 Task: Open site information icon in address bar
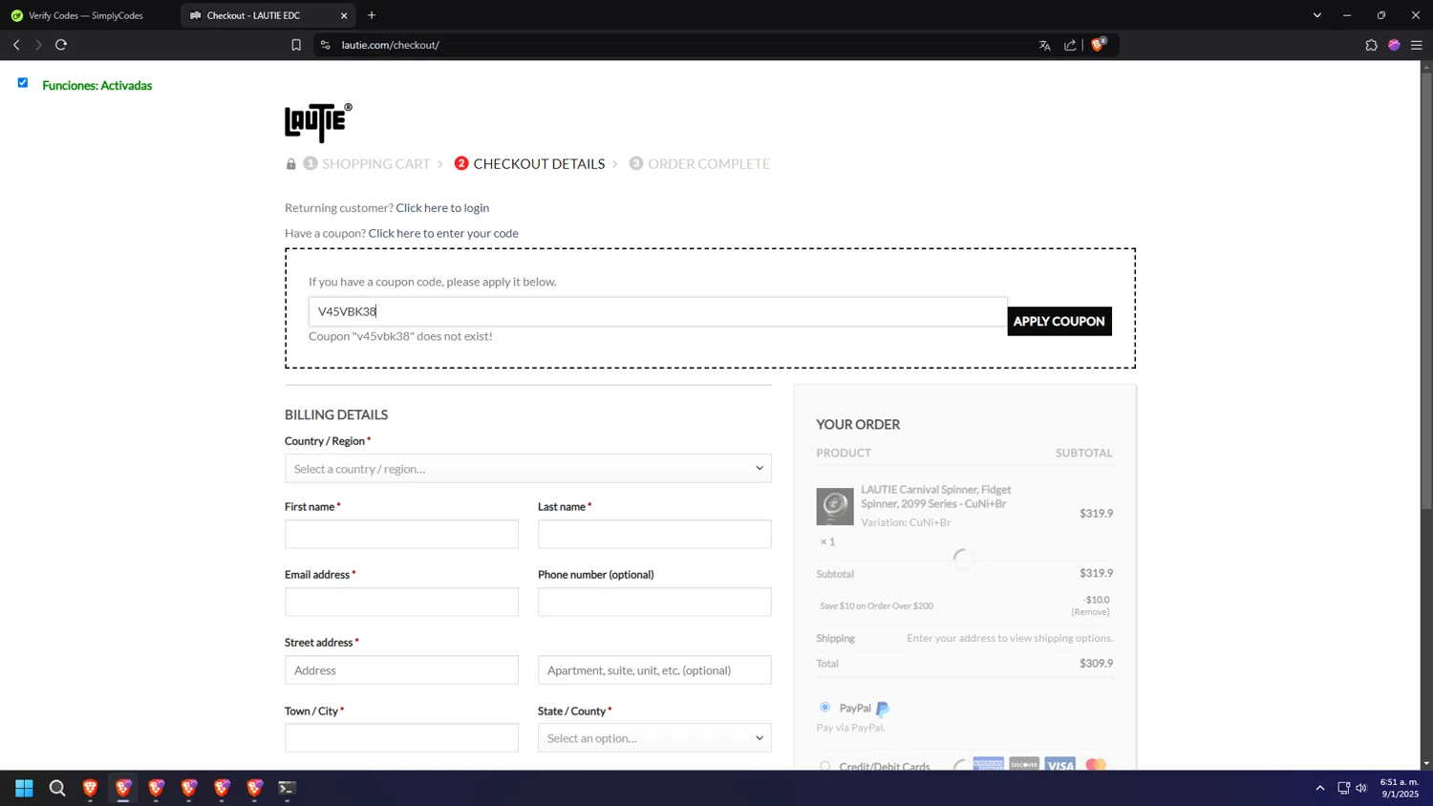326,45
